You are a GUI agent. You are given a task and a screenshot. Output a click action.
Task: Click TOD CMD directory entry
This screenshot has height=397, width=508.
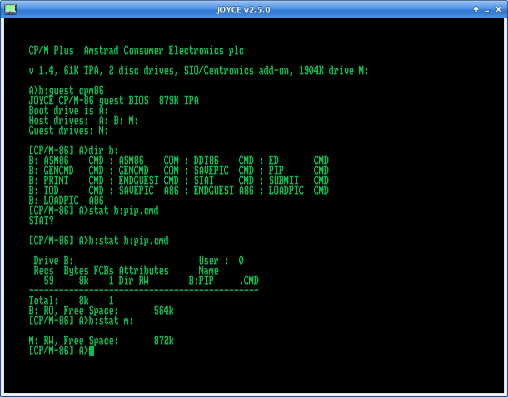pyautogui.click(x=74, y=191)
